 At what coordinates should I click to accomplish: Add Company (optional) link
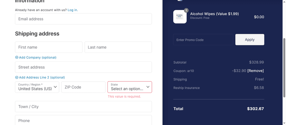click(36, 57)
